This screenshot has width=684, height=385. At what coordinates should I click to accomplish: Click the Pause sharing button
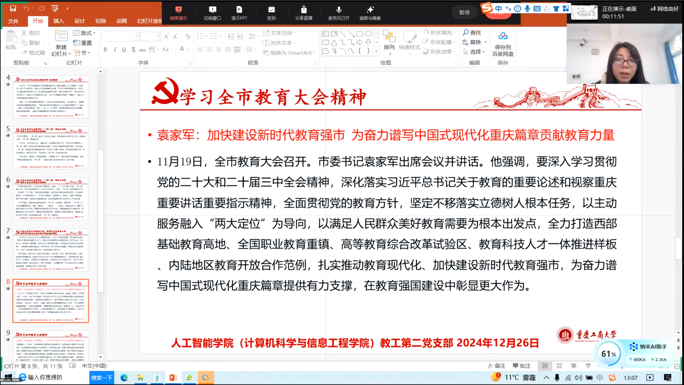[464, 12]
